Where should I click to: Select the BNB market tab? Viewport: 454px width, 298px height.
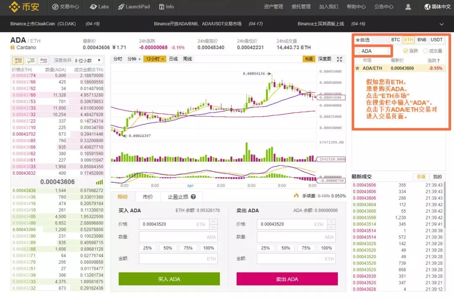tap(422, 40)
